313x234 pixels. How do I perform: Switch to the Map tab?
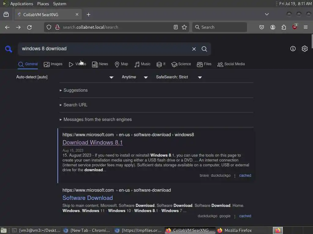[121, 64]
